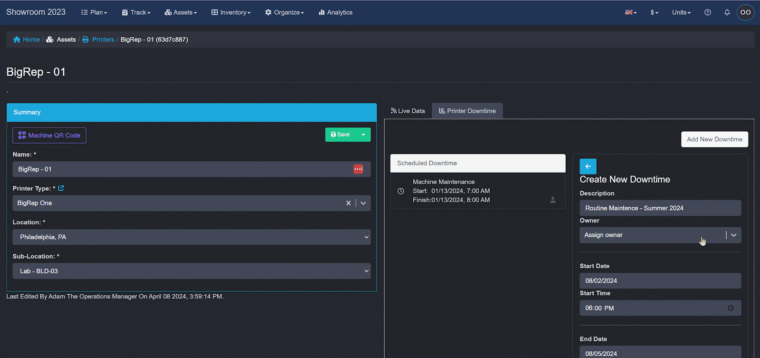Click the BigRep - 01 (63d7c887) breadcrumb text

pos(154,39)
